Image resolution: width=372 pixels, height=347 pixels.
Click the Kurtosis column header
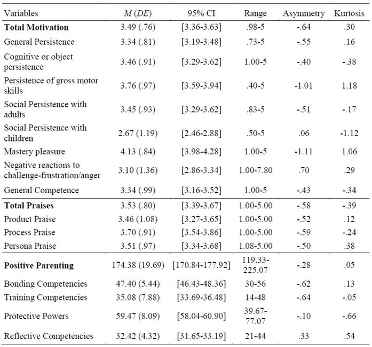pyautogui.click(x=349, y=12)
